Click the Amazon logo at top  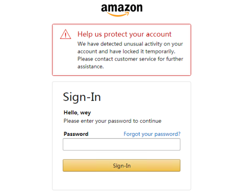coord(122,10)
